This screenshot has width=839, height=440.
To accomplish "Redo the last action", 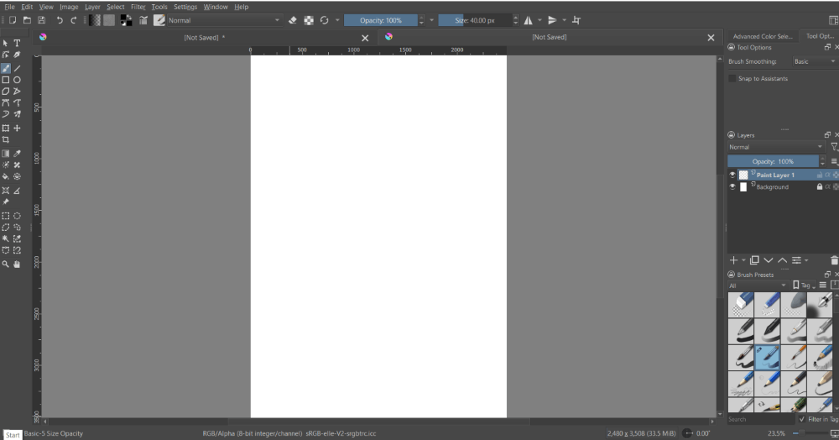I will tap(74, 20).
